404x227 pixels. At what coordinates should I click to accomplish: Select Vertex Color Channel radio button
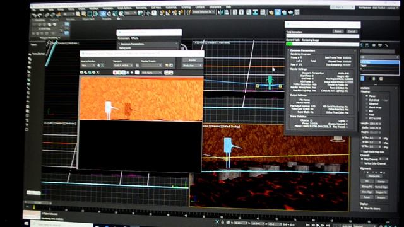pos(362,163)
